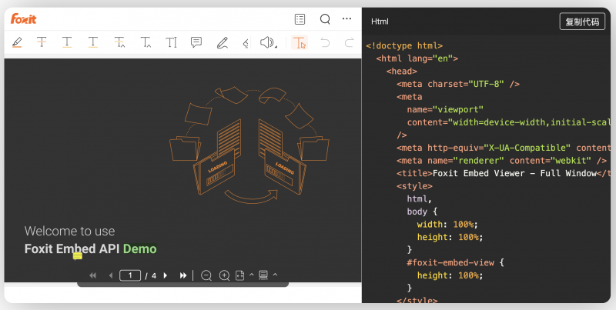
Task: Click the 复制代码 copy code button
Action: pyautogui.click(x=582, y=22)
